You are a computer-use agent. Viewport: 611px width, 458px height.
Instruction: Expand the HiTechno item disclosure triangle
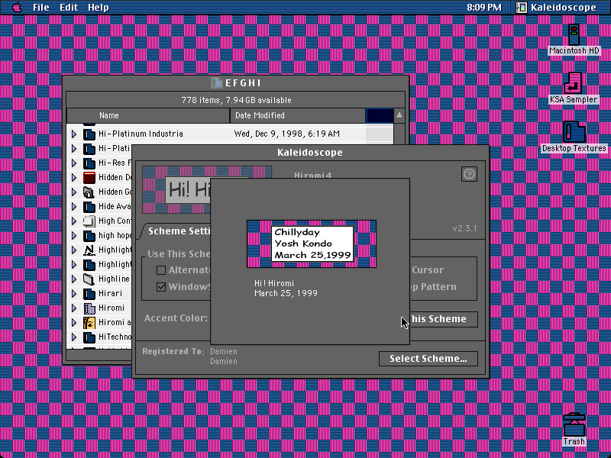[x=74, y=337]
